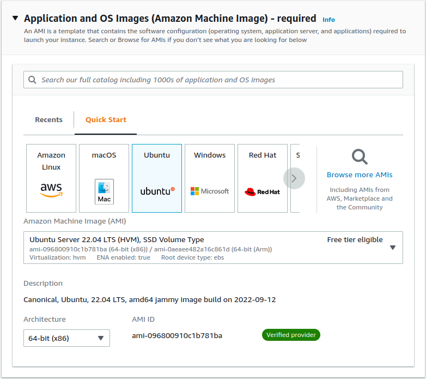Click the Browse more AMIs magnifier icon
The image size is (426, 379).
tap(360, 157)
